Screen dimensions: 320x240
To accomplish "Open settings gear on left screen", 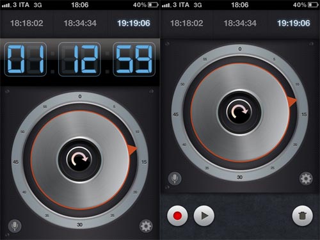I will pyautogui.click(x=146, y=226).
